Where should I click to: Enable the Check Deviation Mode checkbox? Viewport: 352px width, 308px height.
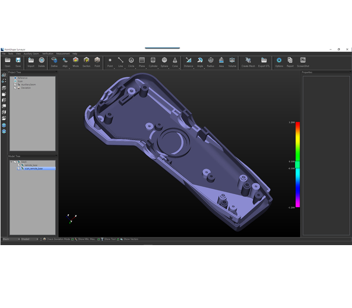tap(41, 239)
